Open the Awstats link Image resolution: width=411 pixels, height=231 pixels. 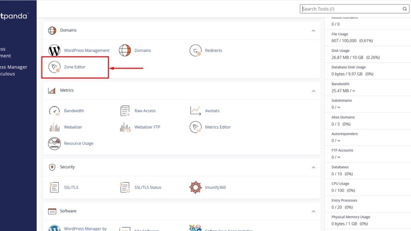[x=212, y=111]
